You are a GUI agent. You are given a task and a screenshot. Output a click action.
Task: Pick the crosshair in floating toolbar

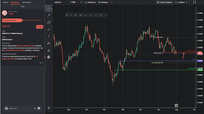(106, 15)
